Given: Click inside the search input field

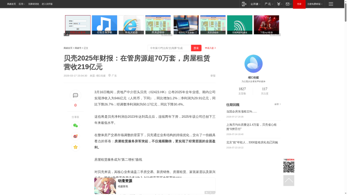Looking at the screenshot, I should pos(170,48).
